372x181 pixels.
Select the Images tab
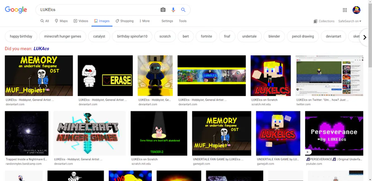[x=102, y=21]
